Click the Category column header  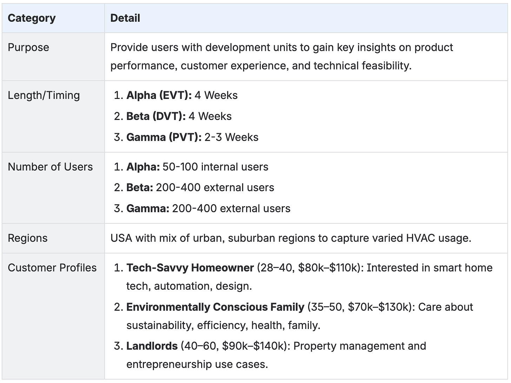(x=32, y=18)
